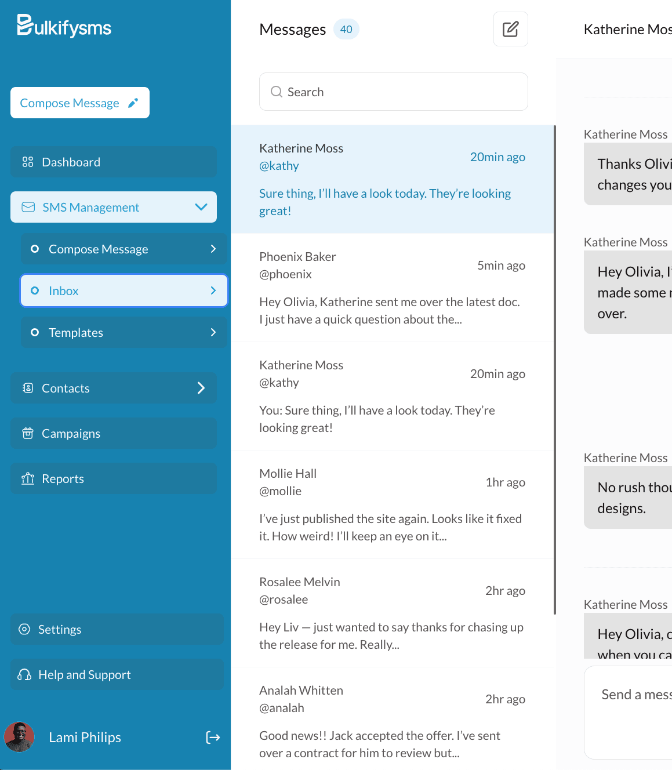The width and height of the screenshot is (672, 770).
Task: Click the blue @kathy handle
Action: pyautogui.click(x=279, y=166)
